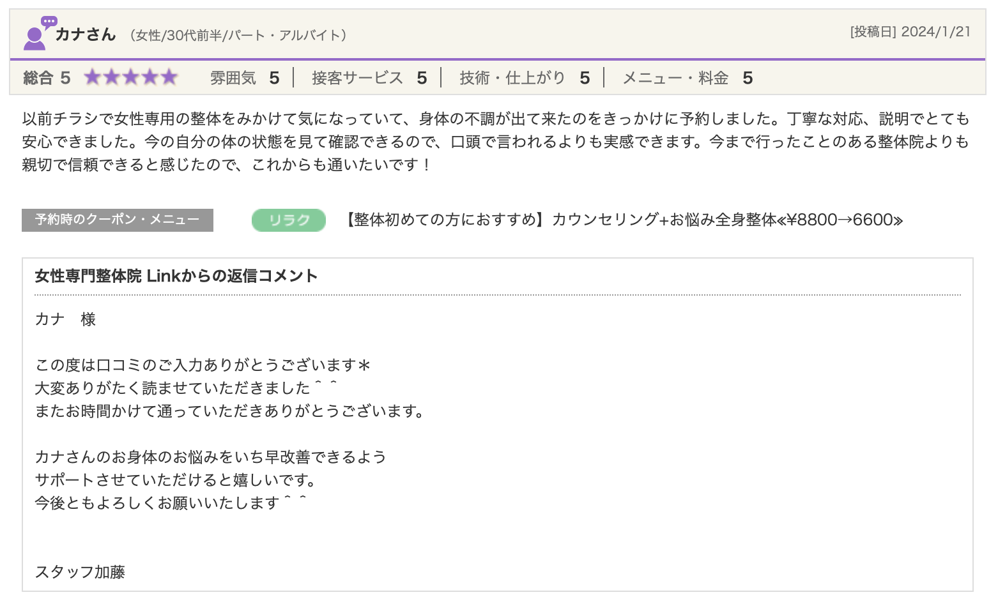
Task: Click the reviewer attributes 女性/30代前半 text
Action: click(238, 35)
